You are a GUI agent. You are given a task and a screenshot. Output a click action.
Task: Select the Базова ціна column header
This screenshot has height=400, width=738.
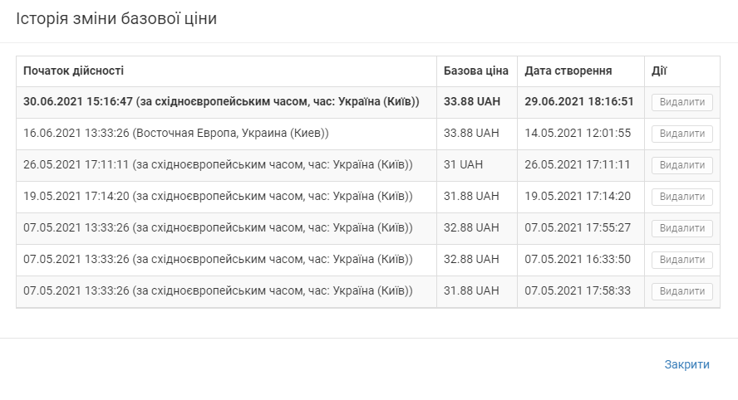pos(474,71)
